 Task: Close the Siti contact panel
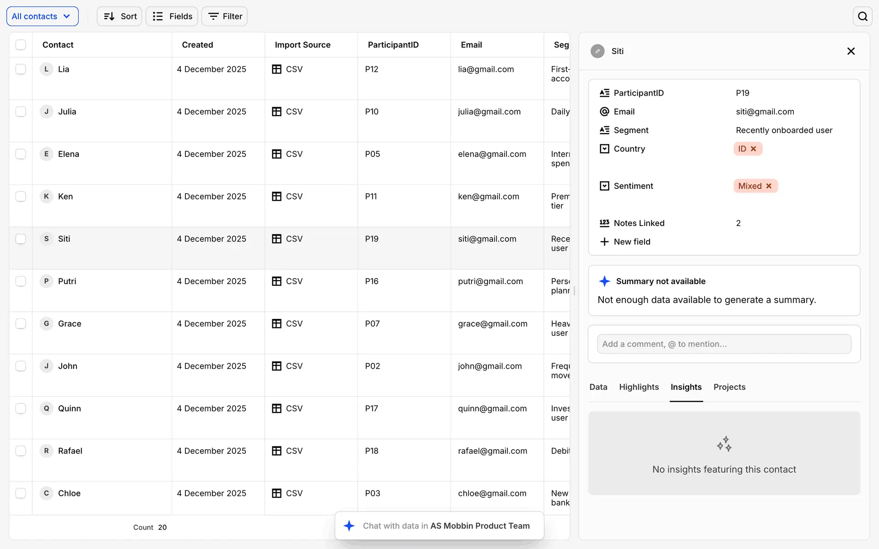851,51
